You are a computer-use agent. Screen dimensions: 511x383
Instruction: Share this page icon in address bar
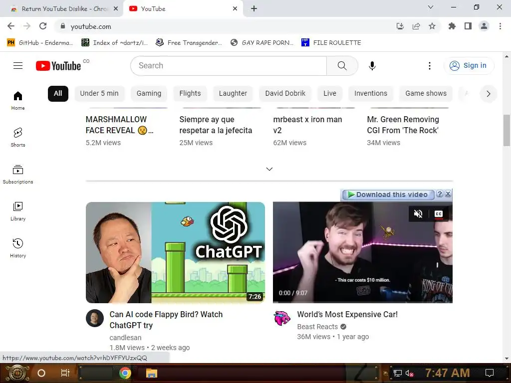(416, 26)
